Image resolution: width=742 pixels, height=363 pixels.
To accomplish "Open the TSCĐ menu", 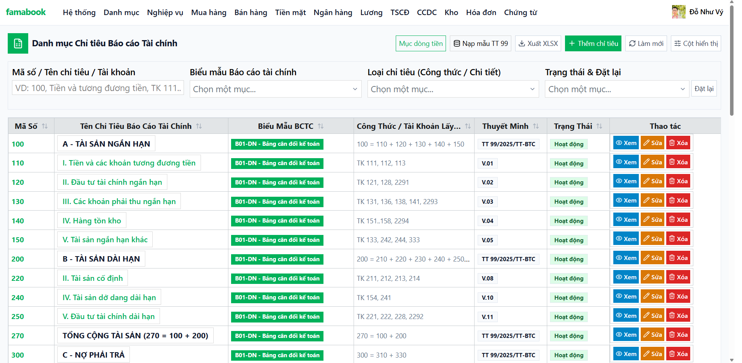I will (400, 12).
